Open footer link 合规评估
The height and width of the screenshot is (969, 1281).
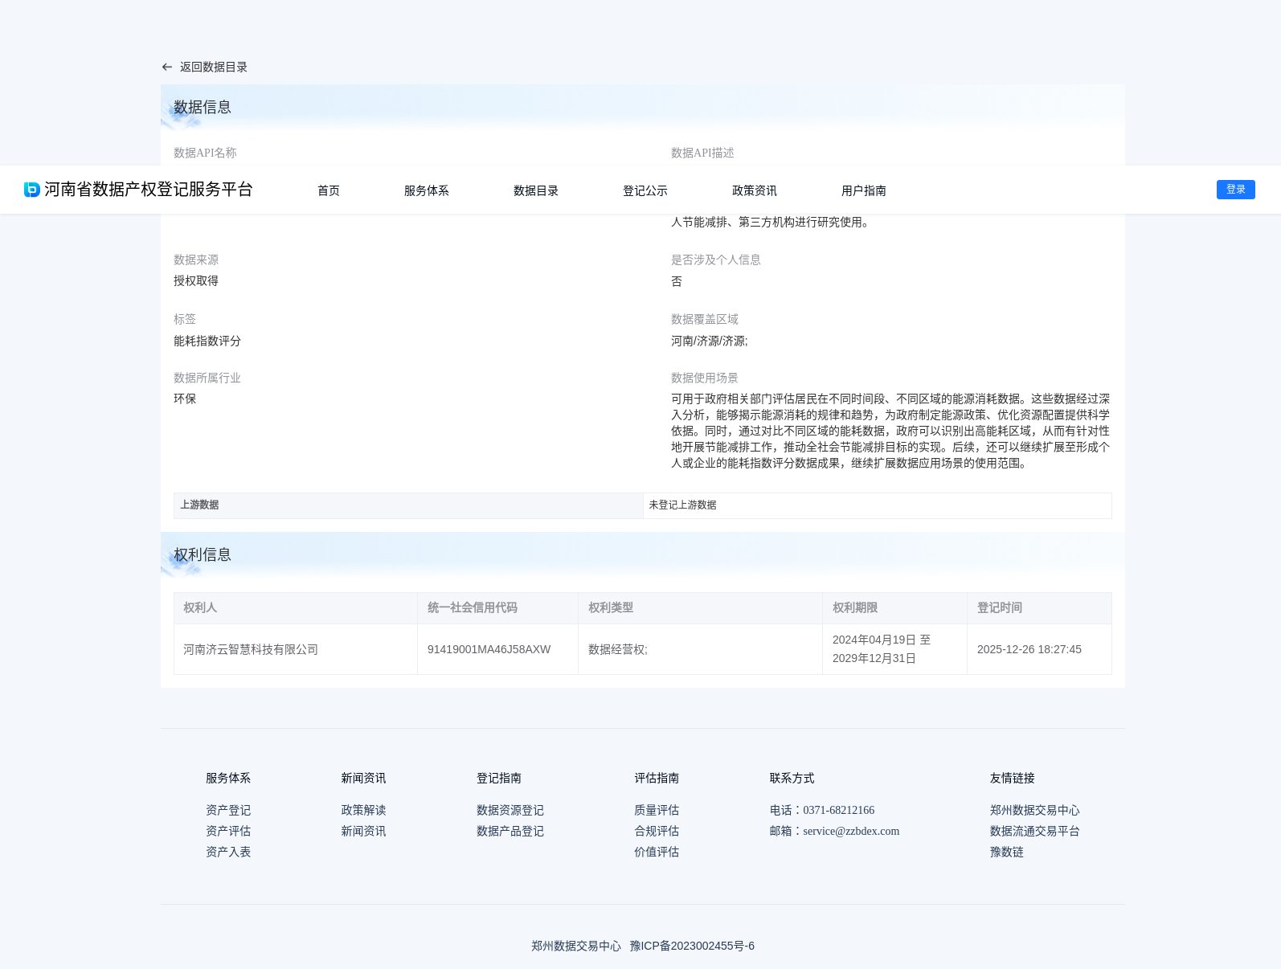[x=657, y=831]
